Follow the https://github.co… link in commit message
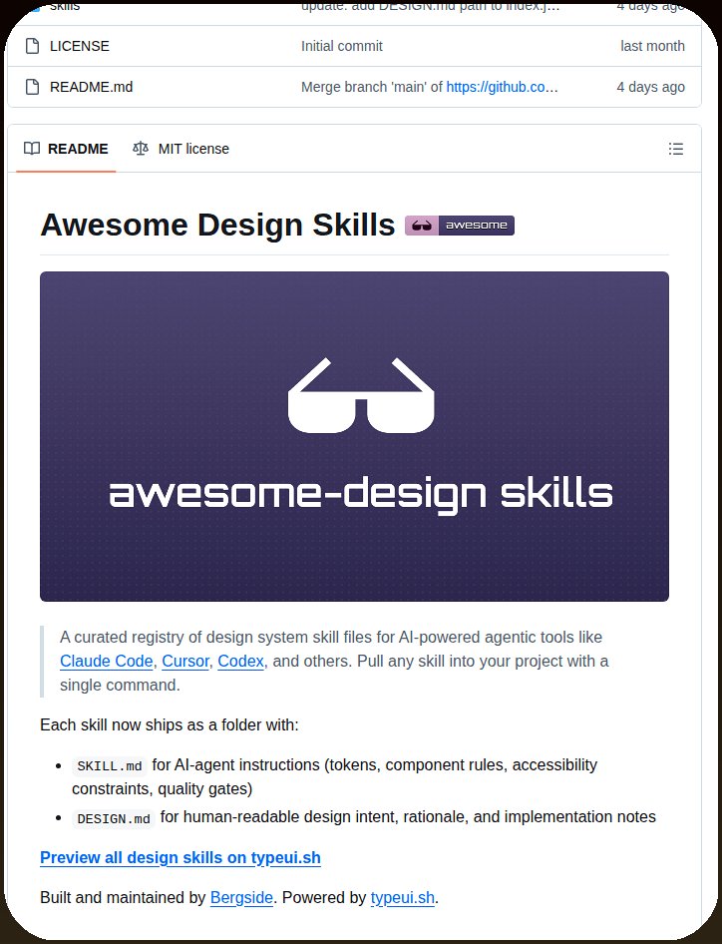Image resolution: width=722 pixels, height=944 pixels. point(502,87)
